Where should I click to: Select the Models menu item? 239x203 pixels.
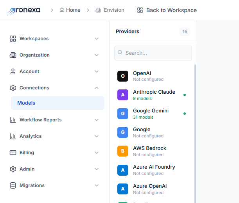[x=58, y=103]
